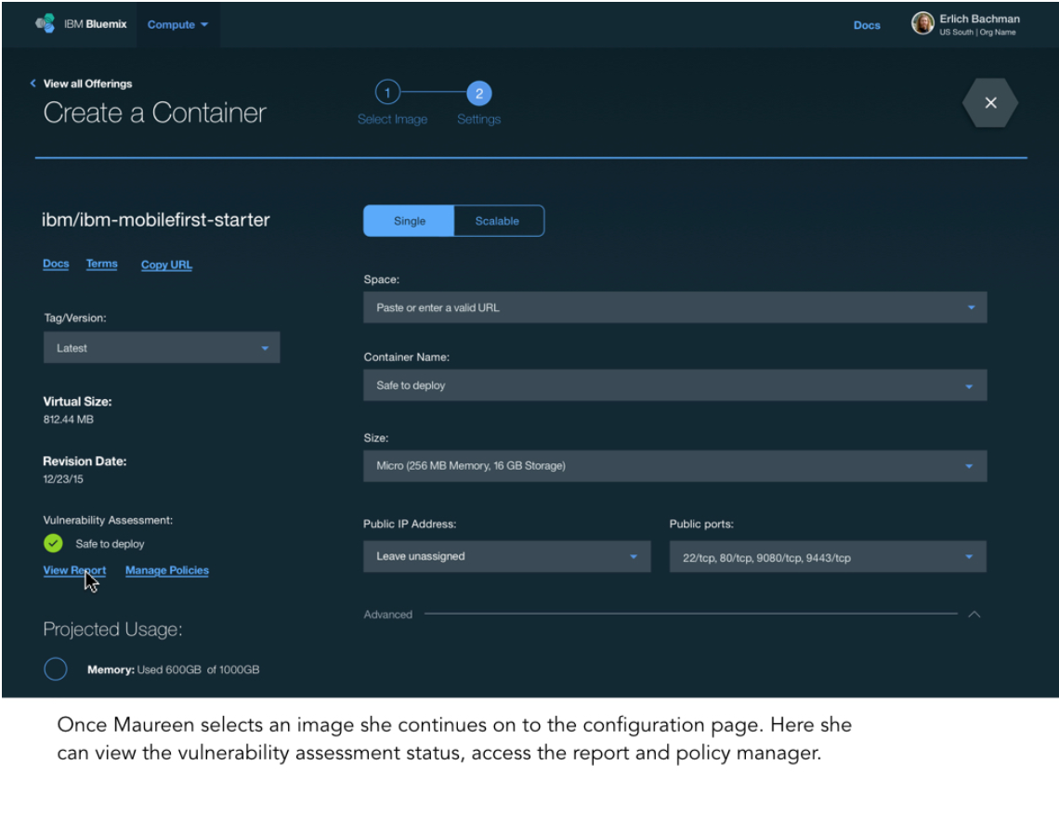The image size is (1059, 817).
Task: Open the image Docs link
Action: point(56,264)
